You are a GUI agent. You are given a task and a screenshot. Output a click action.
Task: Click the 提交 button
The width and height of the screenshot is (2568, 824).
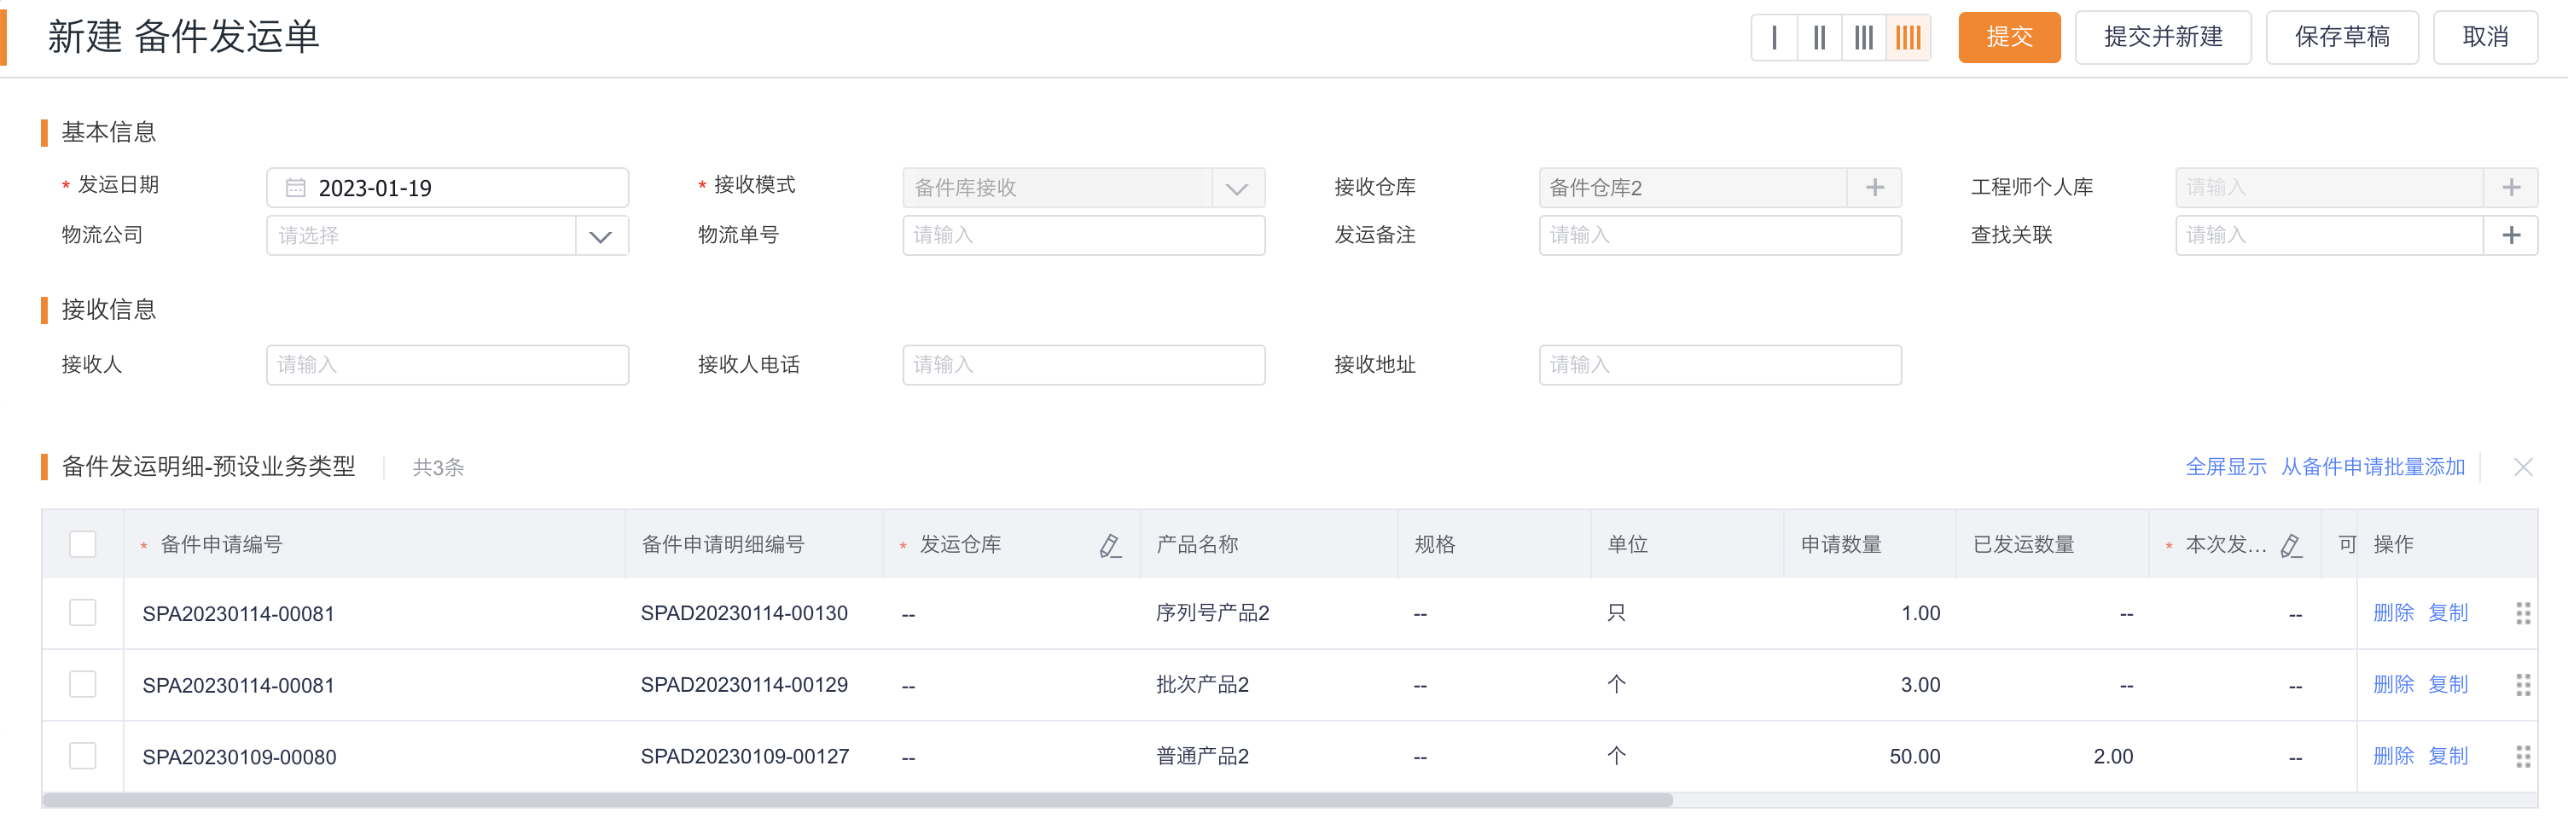pos(2008,38)
